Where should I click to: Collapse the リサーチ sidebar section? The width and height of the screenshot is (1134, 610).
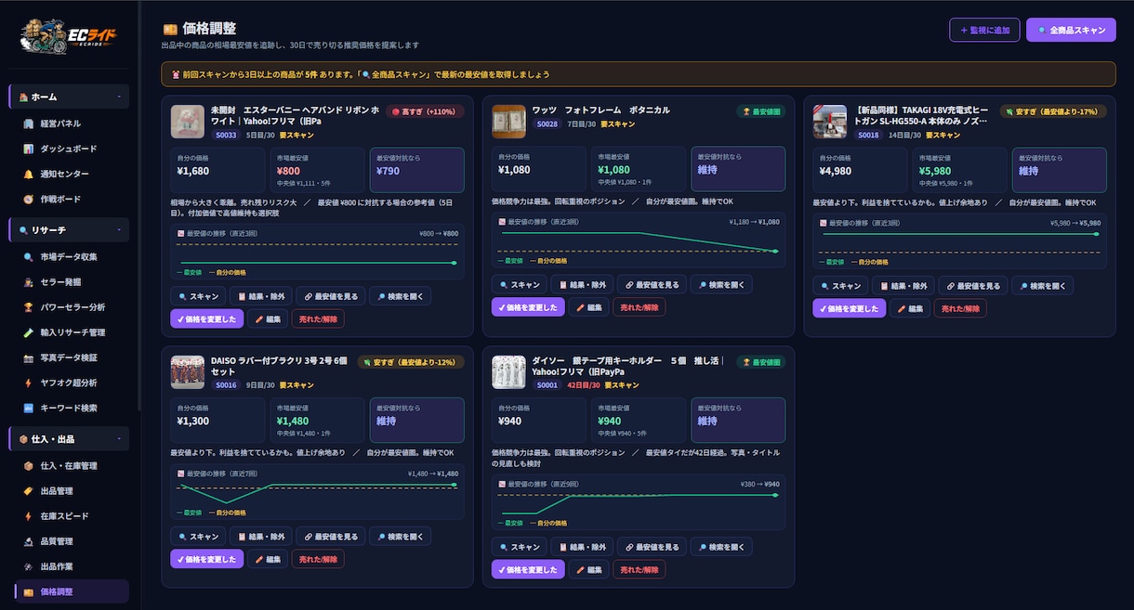pyautogui.click(x=69, y=229)
